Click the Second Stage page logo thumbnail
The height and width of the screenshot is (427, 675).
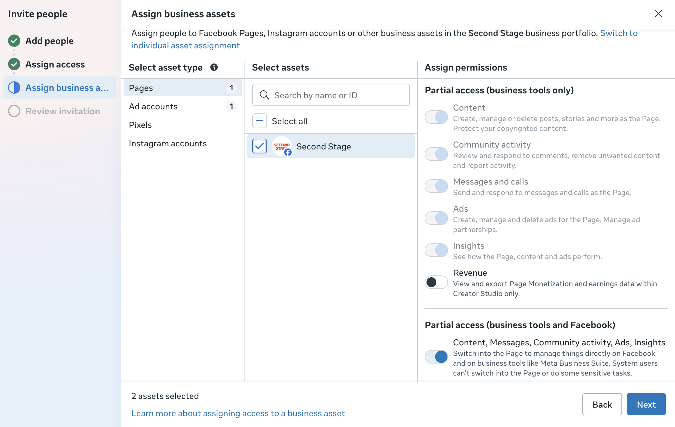click(x=282, y=146)
